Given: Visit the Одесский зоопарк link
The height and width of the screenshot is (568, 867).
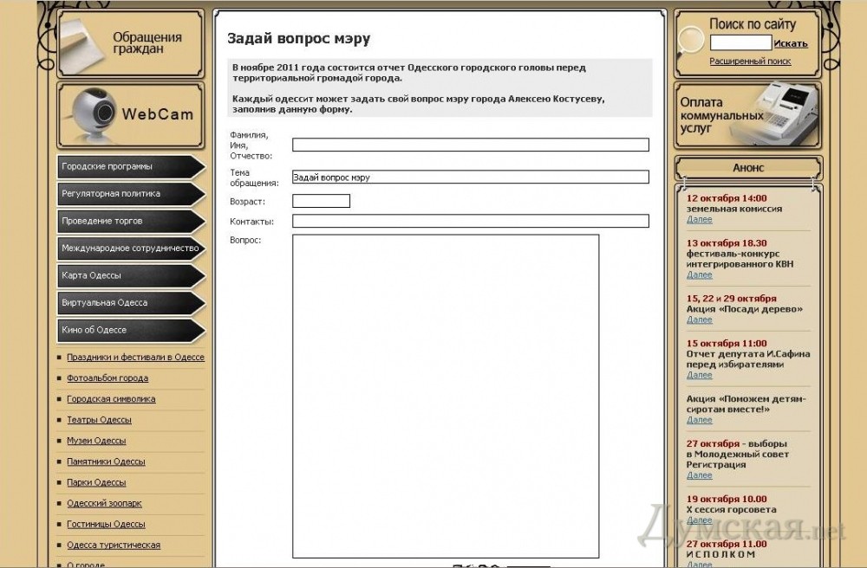Looking at the screenshot, I should 104,503.
